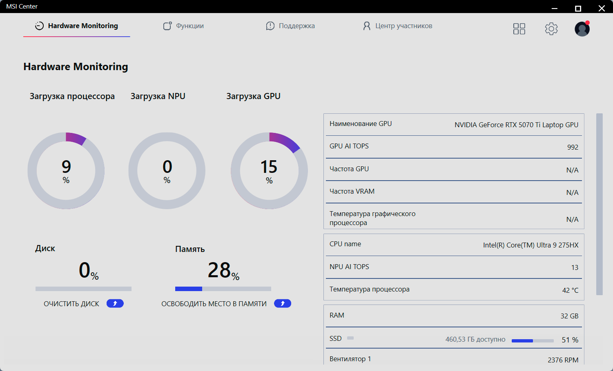
Task: Click the NVIDIA GeForce RTX 5070 Ti Laptop GPU value
Action: click(516, 125)
